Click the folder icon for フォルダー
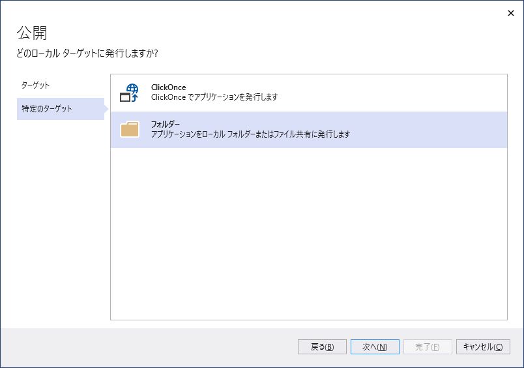 coord(129,129)
